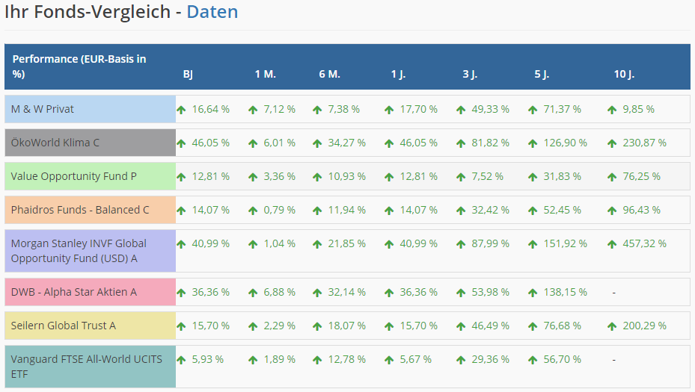Click the Daten heading link
The height and width of the screenshot is (392, 695).
pos(212,13)
